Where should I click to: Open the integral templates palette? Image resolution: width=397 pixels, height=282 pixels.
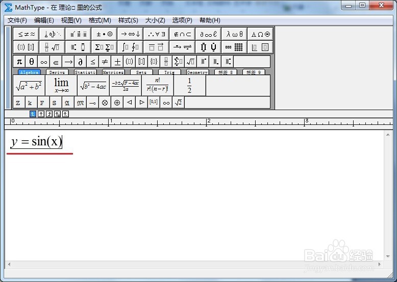pyautogui.click(x=131, y=47)
